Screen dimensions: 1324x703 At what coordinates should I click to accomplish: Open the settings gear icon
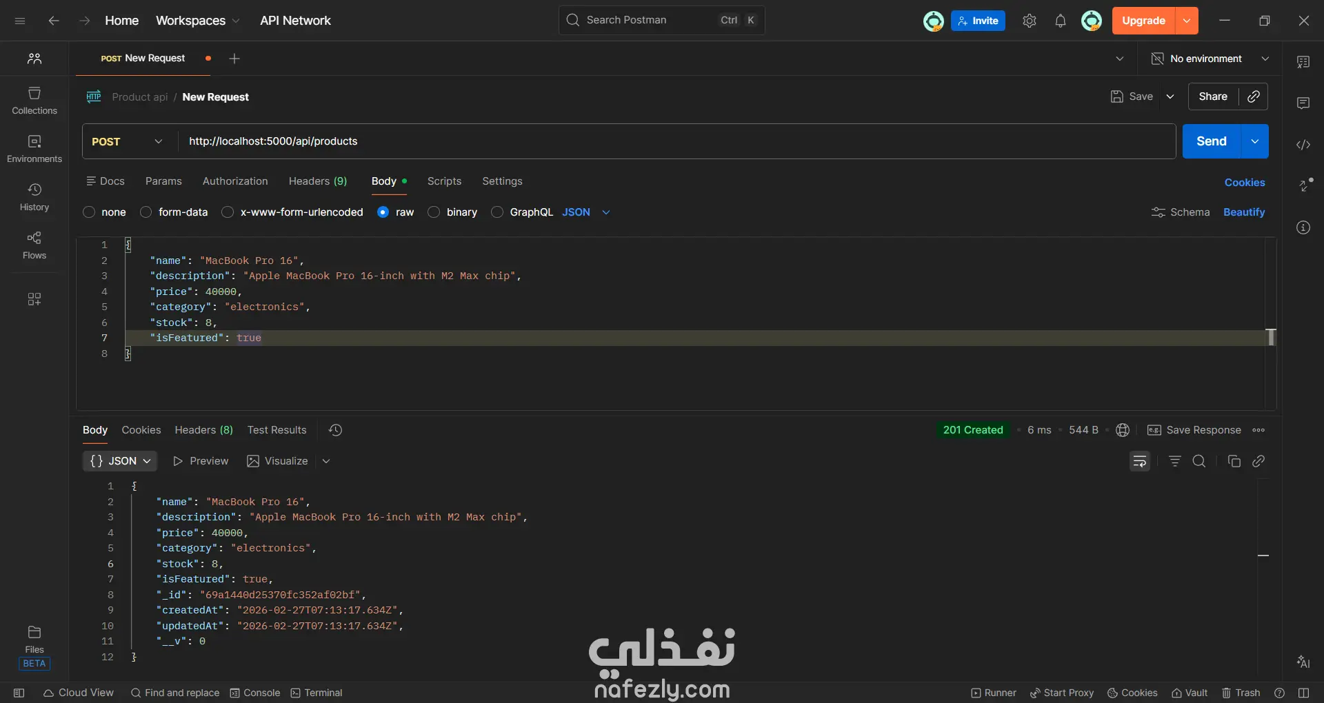(1030, 21)
